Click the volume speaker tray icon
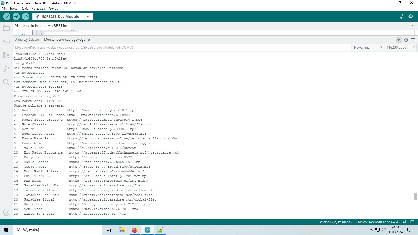The image size is (418, 235). 384,230
